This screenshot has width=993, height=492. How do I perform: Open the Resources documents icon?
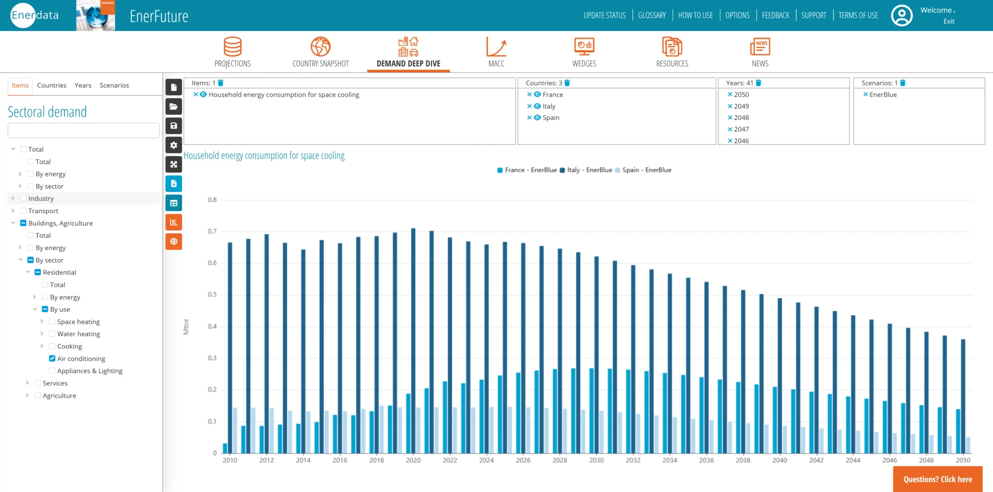[x=672, y=47]
